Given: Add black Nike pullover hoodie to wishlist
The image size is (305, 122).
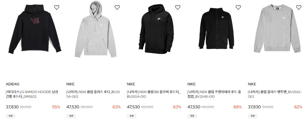Looking at the screenshot, I should 177,7.
